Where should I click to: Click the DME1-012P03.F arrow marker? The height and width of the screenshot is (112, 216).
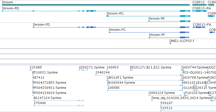[x=170, y=44]
